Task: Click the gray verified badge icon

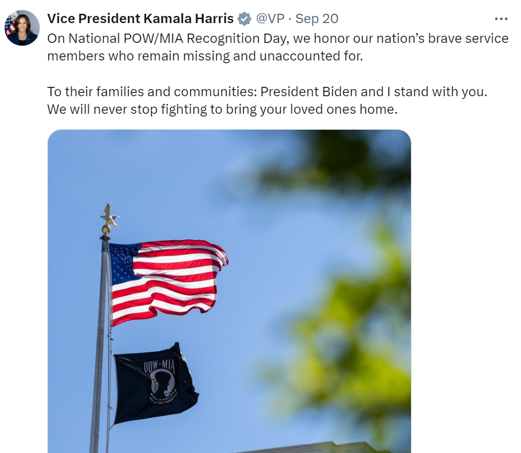Action: point(244,19)
